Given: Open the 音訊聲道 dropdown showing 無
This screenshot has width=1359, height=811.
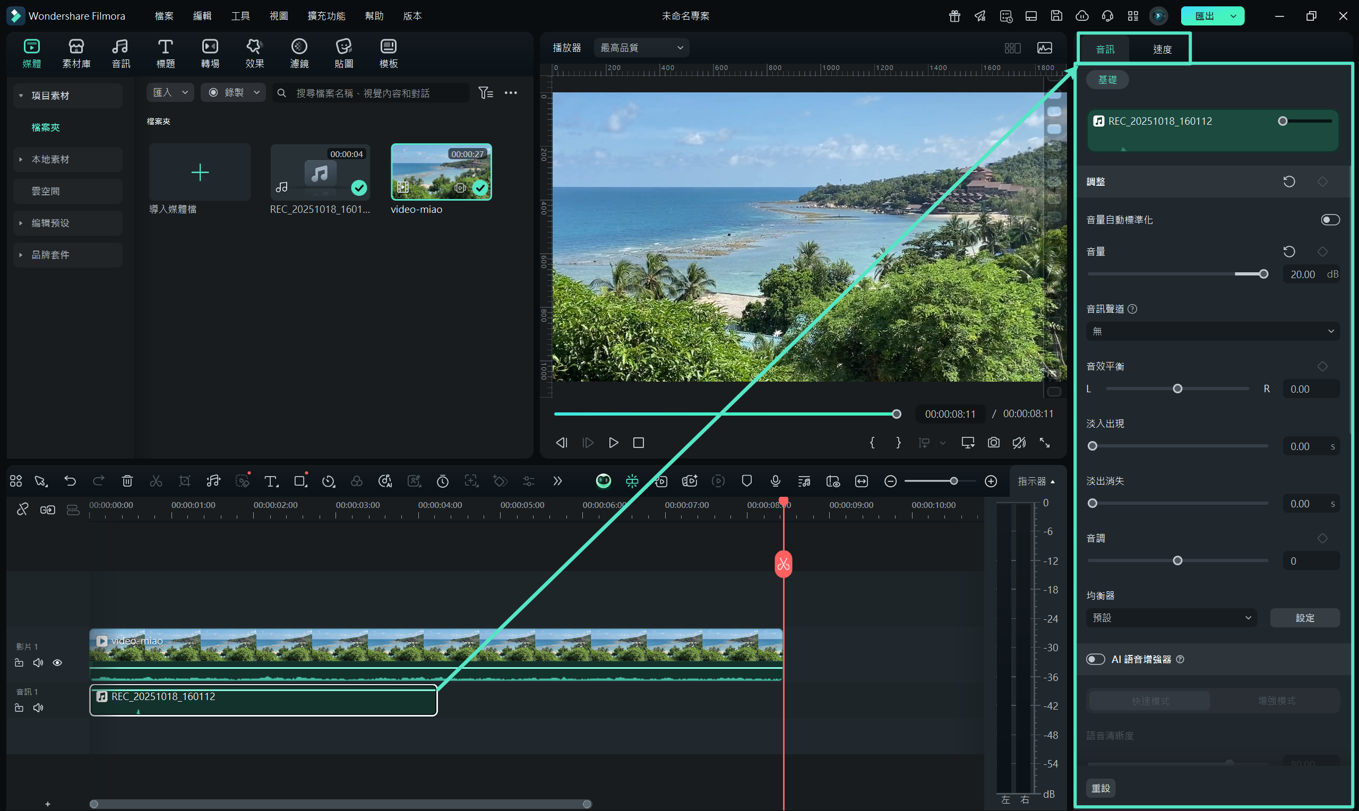Looking at the screenshot, I should click(1212, 331).
